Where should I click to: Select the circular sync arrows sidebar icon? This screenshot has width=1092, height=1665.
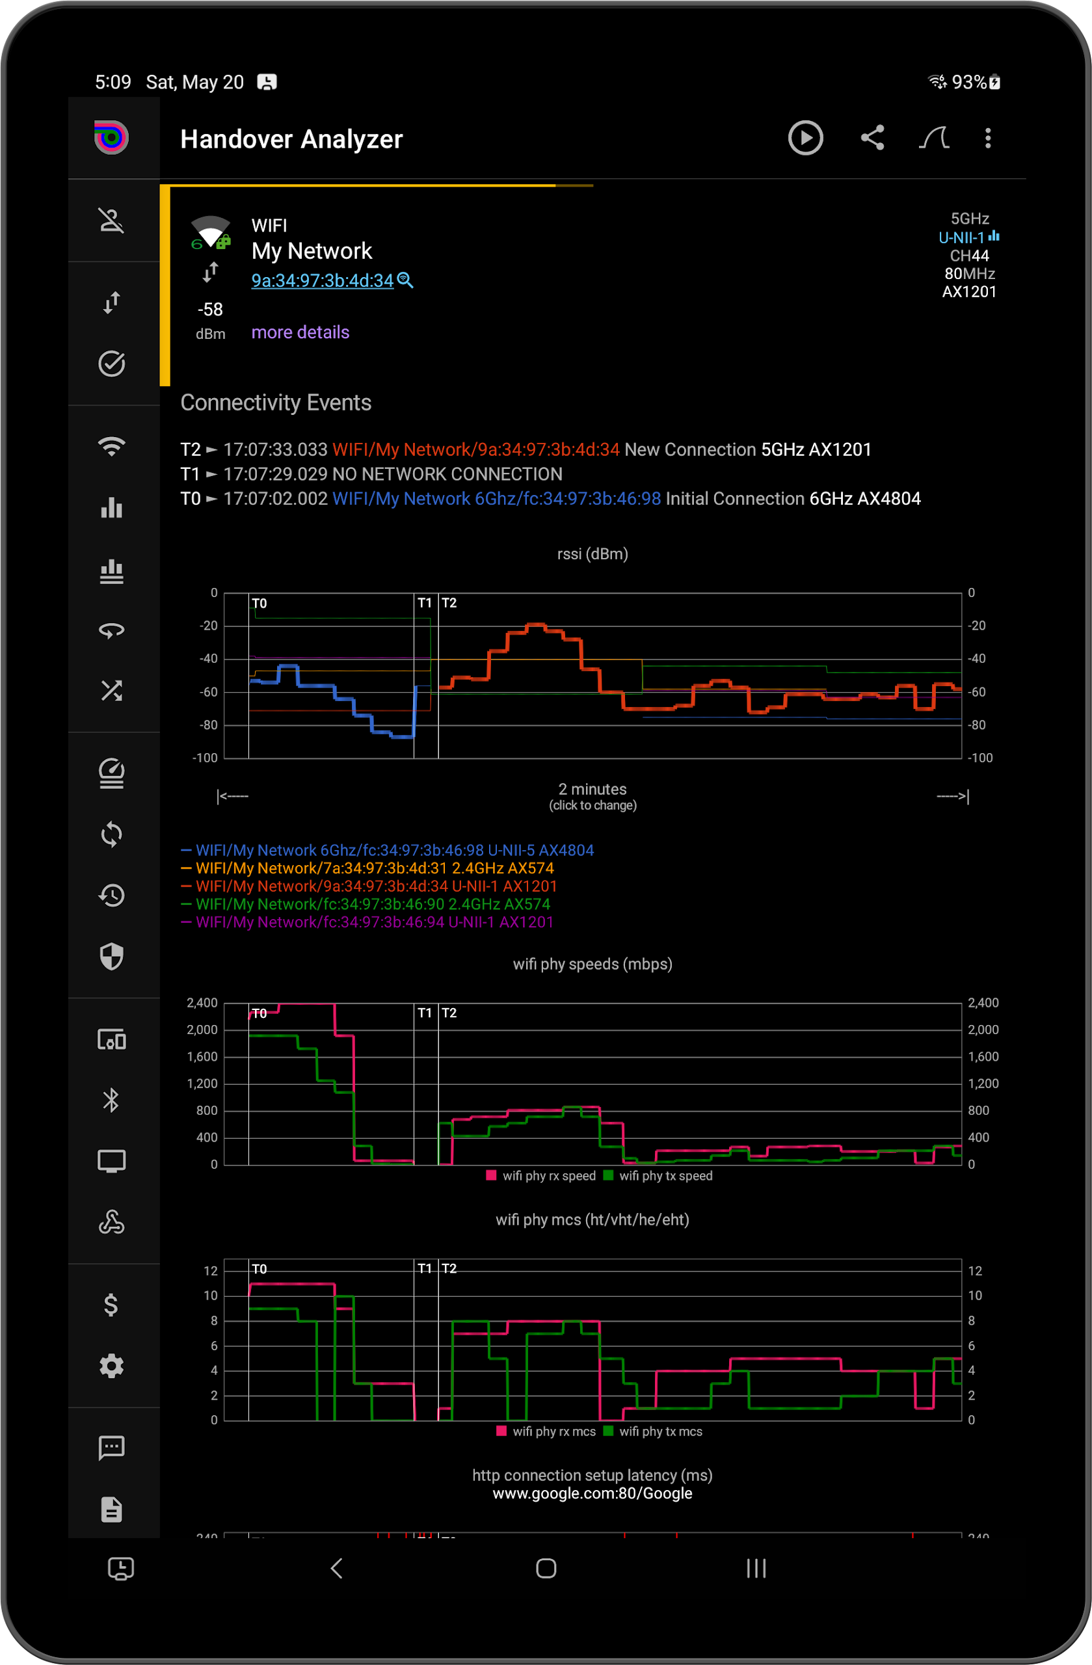click(x=112, y=834)
